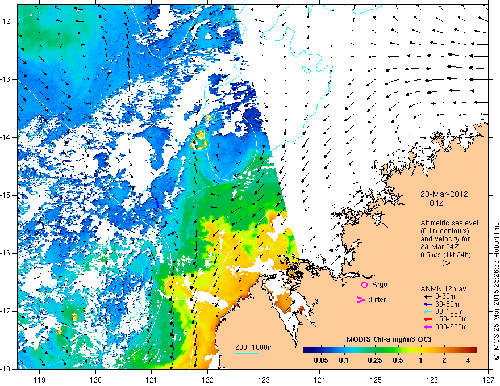Click latitude axis label -16

6,253
